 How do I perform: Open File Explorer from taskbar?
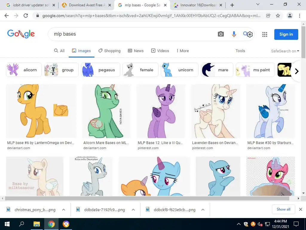pos(36,224)
